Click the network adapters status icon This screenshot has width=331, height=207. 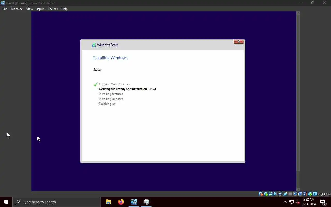[x=280, y=194]
